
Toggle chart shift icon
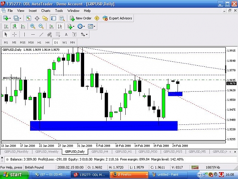click(x=60, y=26)
